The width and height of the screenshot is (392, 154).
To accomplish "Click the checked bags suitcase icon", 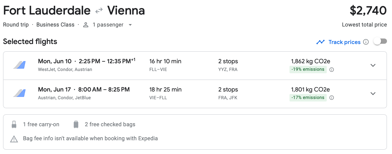I will 76,124.
